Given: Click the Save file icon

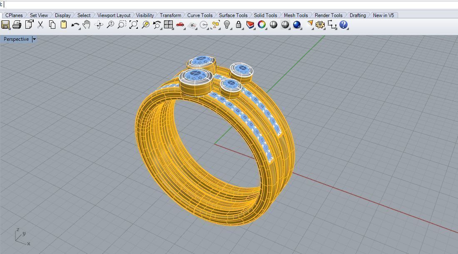Looking at the screenshot, I should click(5, 25).
